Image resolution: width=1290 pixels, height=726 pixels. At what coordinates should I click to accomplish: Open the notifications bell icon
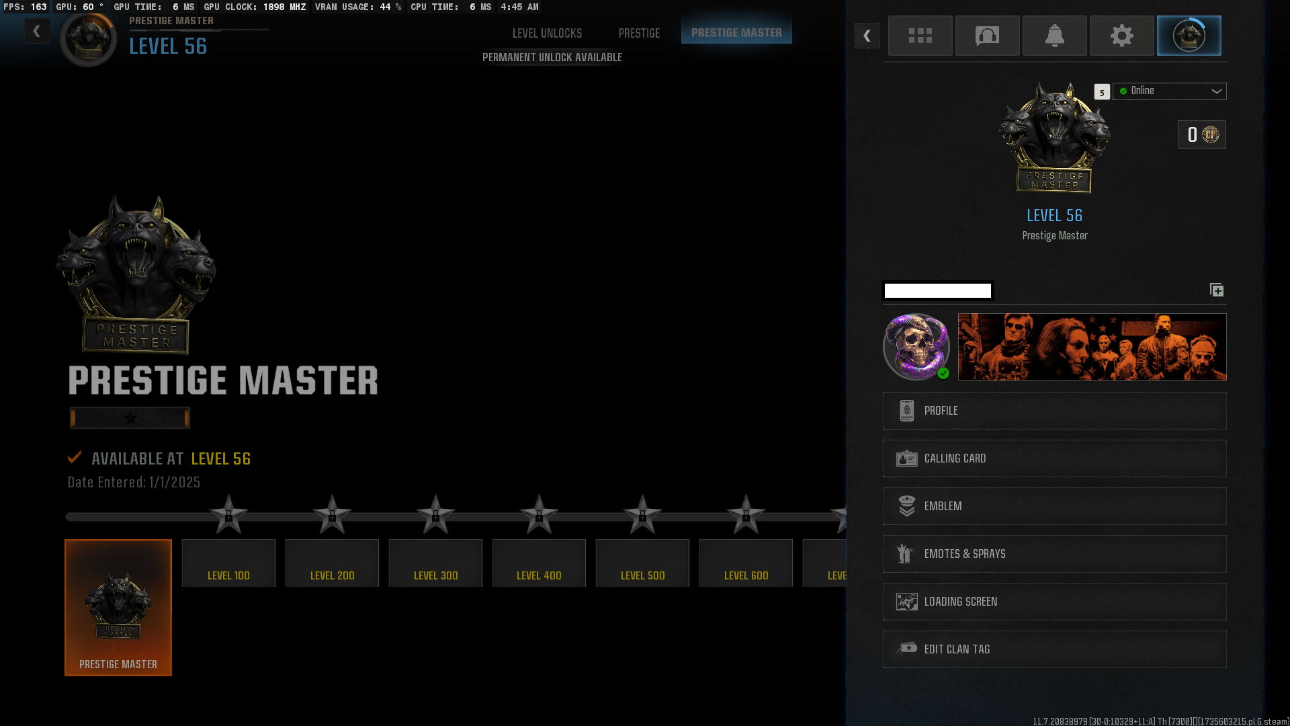pos(1054,36)
